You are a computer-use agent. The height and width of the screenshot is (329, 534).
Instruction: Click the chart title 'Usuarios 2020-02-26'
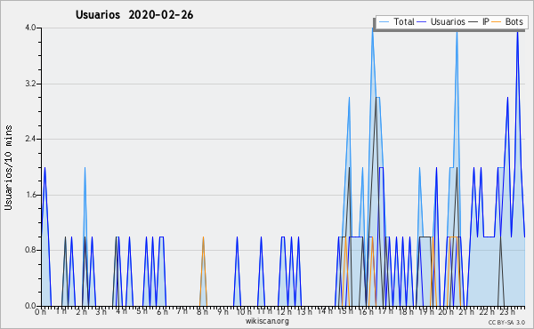point(134,15)
